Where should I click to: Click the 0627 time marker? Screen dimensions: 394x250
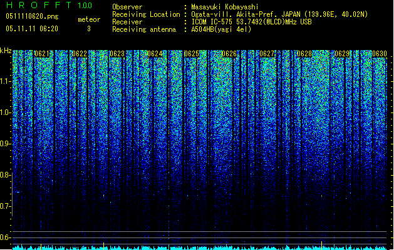(x=267, y=54)
